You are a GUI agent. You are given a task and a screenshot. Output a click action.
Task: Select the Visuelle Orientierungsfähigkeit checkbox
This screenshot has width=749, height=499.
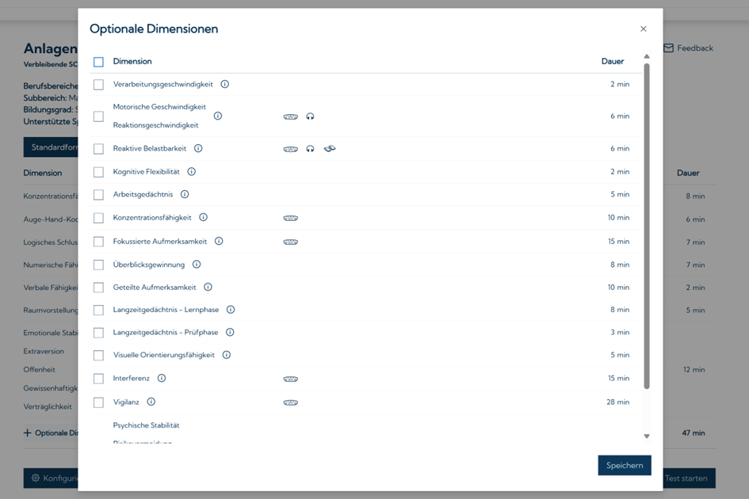click(x=98, y=356)
